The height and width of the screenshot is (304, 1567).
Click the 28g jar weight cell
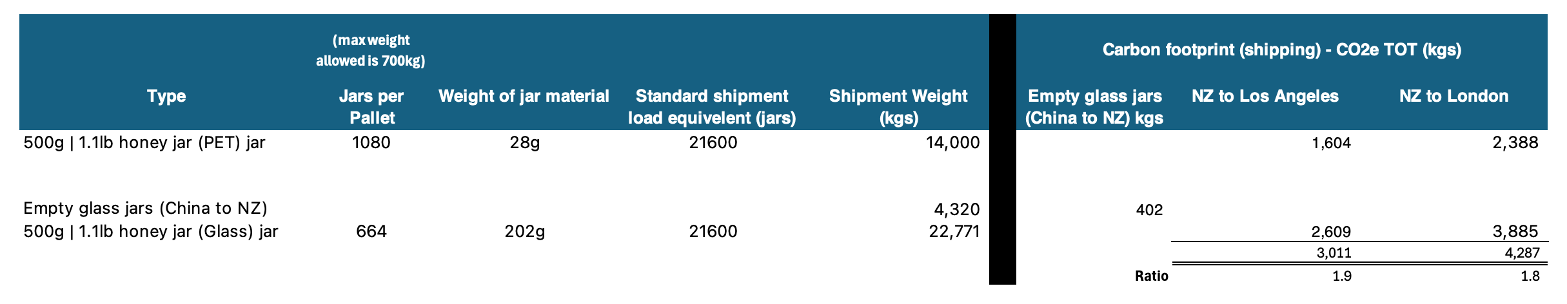point(524,142)
